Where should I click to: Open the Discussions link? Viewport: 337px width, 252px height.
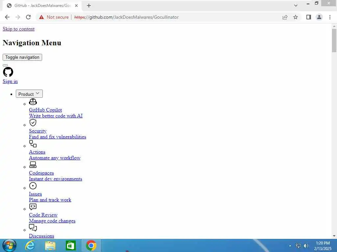(x=41, y=236)
